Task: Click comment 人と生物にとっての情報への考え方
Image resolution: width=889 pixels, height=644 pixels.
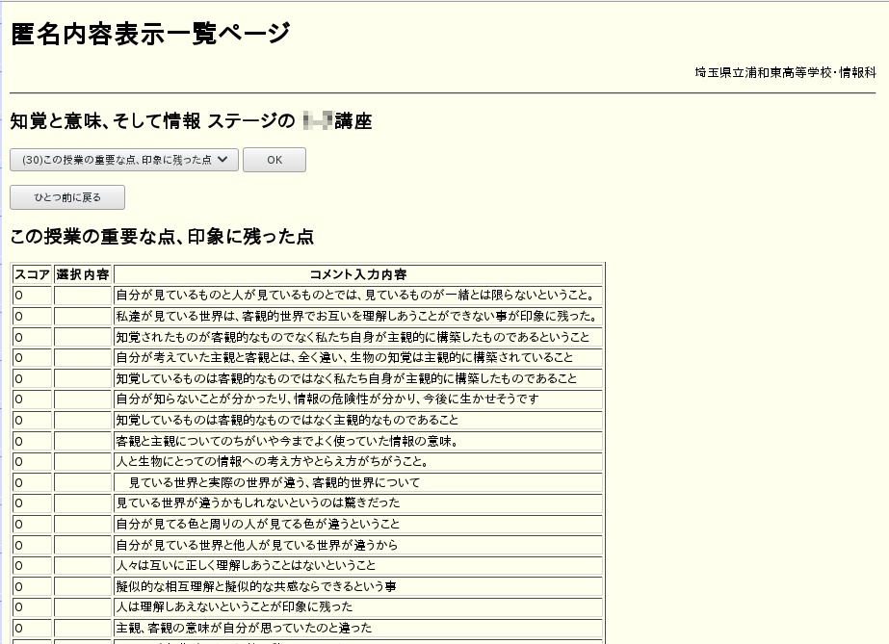Action: click(x=273, y=462)
